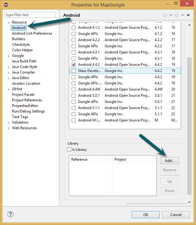Image resolution: width=196 pixels, height=225 pixels.
Task: Expand the Web Resources tree node
Action: [x=9, y=128]
